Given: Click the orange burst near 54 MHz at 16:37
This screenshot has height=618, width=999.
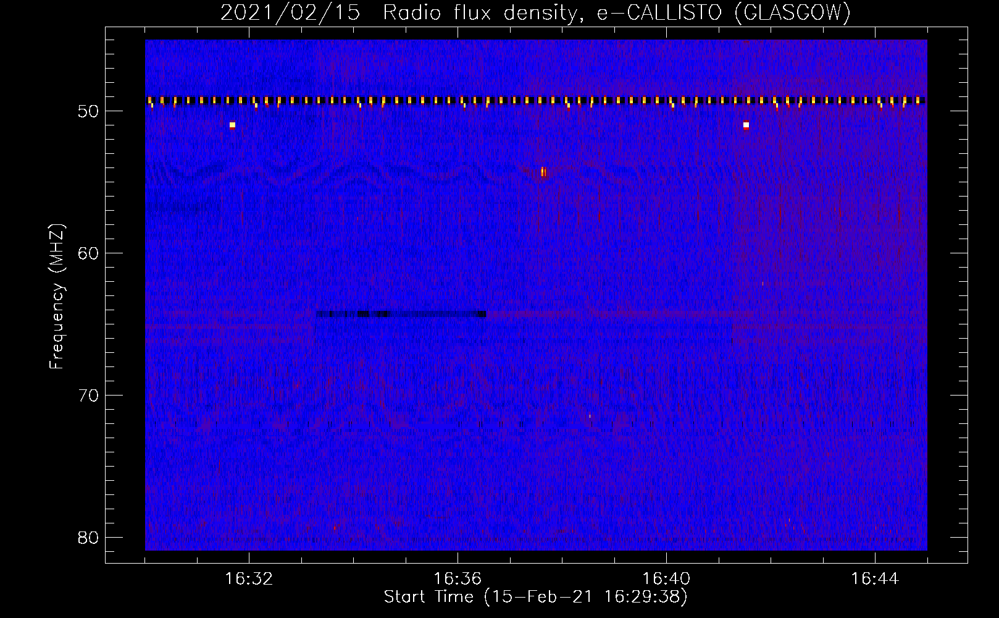Looking at the screenshot, I should 543,172.
